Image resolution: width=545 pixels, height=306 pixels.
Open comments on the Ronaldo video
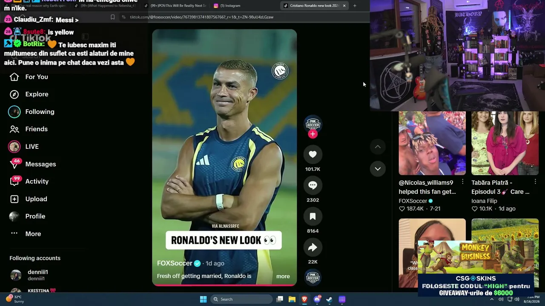[313, 185]
